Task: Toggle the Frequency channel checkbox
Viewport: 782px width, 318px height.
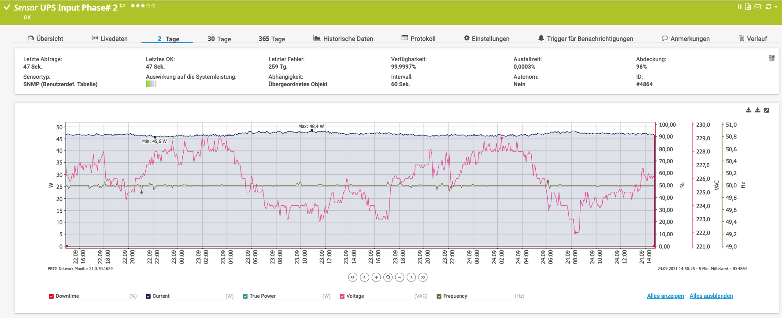Action: click(x=439, y=296)
